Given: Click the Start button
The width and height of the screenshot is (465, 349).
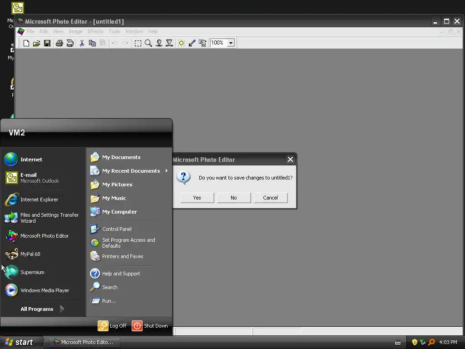Looking at the screenshot, I should [21, 342].
